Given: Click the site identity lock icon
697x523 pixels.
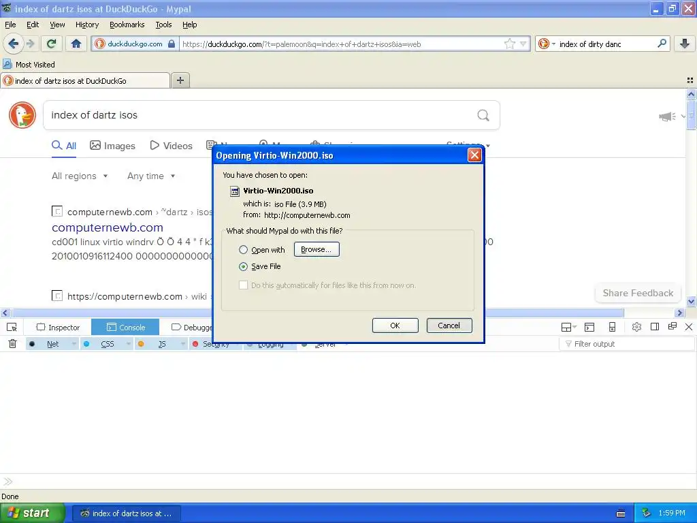Looking at the screenshot, I should 172,44.
